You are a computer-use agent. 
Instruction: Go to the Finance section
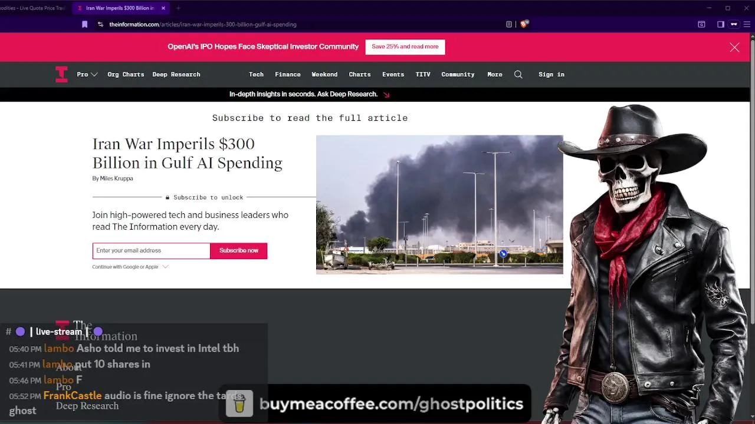(288, 74)
